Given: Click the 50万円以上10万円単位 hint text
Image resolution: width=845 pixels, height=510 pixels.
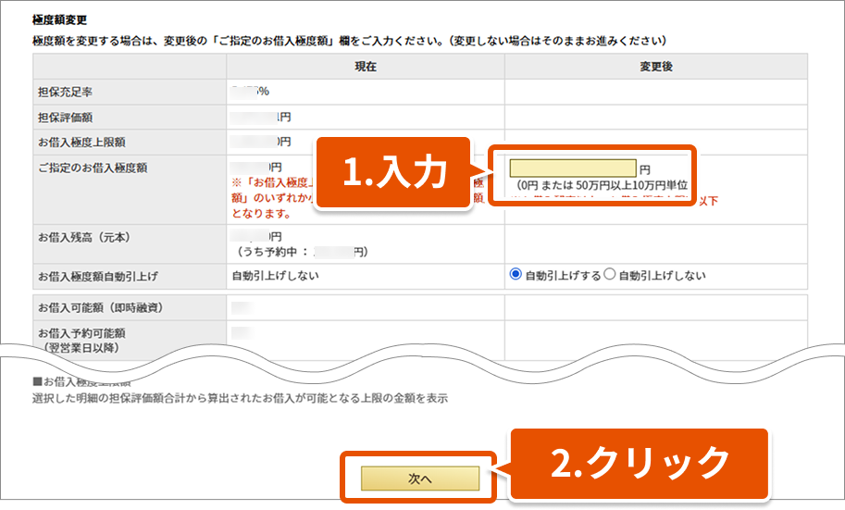Looking at the screenshot, I should (603, 185).
